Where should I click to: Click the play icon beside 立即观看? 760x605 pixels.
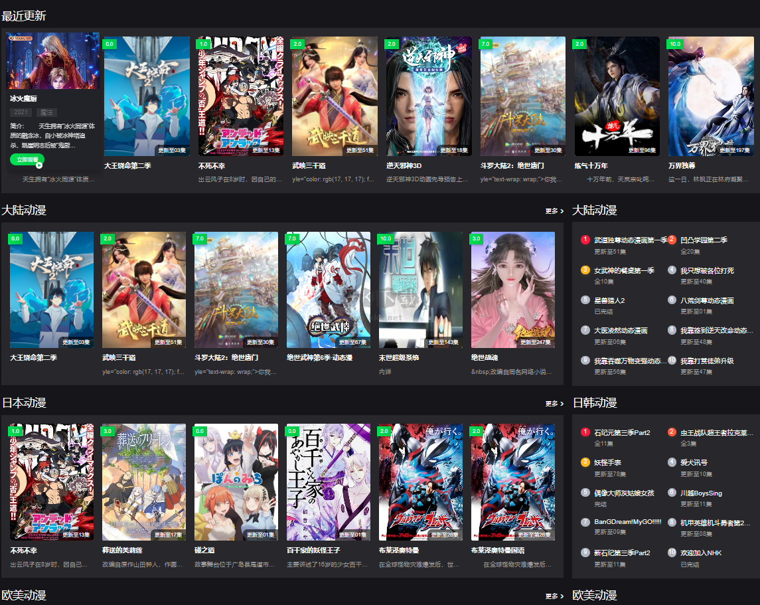coord(39,165)
